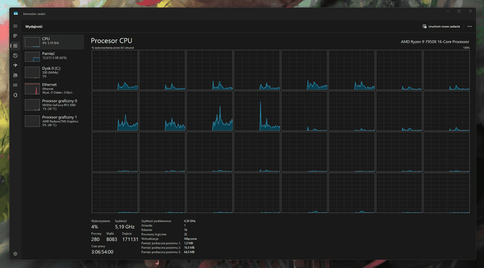Go to Startup apps page icon

tap(16, 65)
